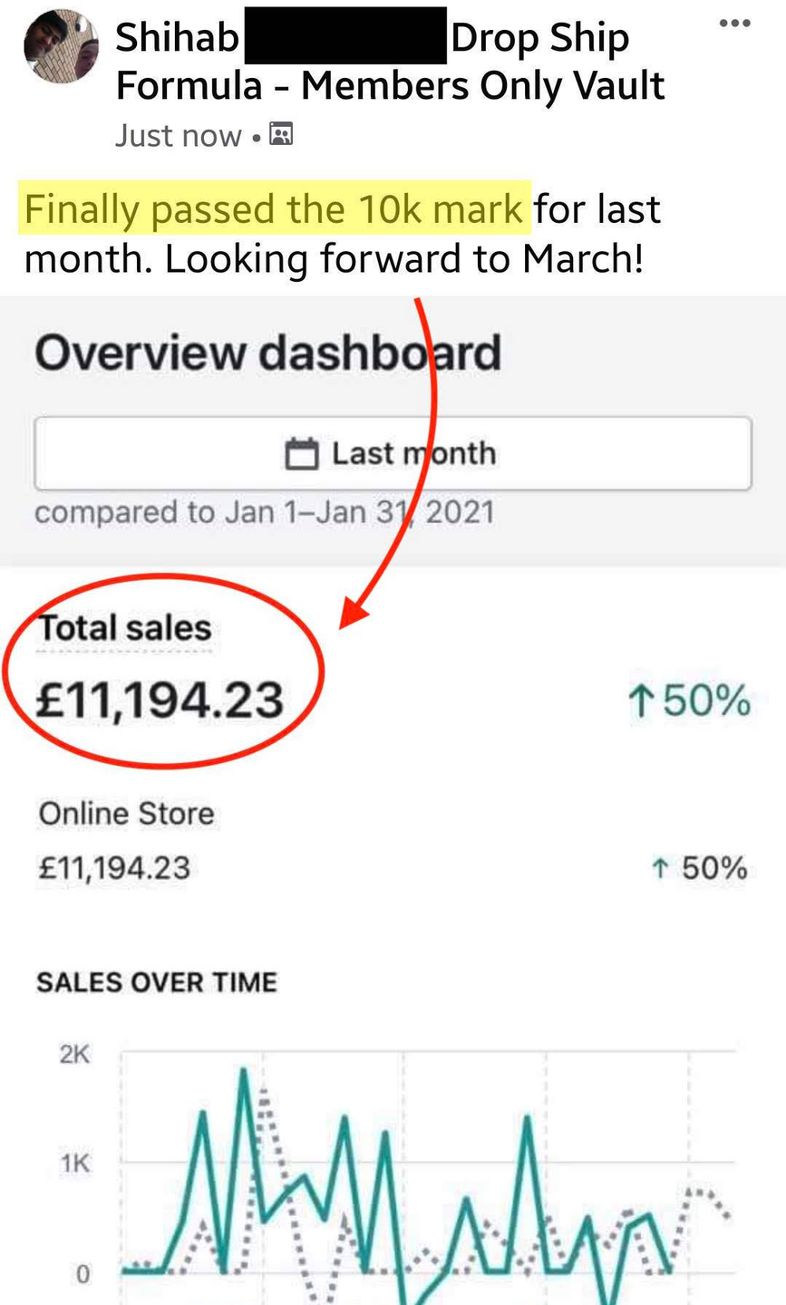Click the group members audience icon

pyautogui.click(x=282, y=135)
